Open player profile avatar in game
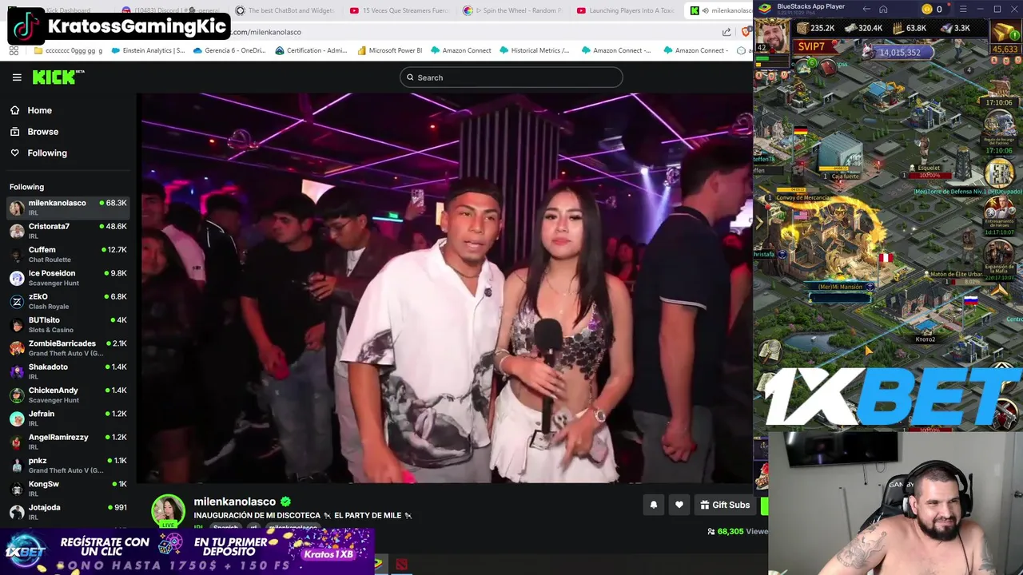The image size is (1023, 575). [x=771, y=35]
